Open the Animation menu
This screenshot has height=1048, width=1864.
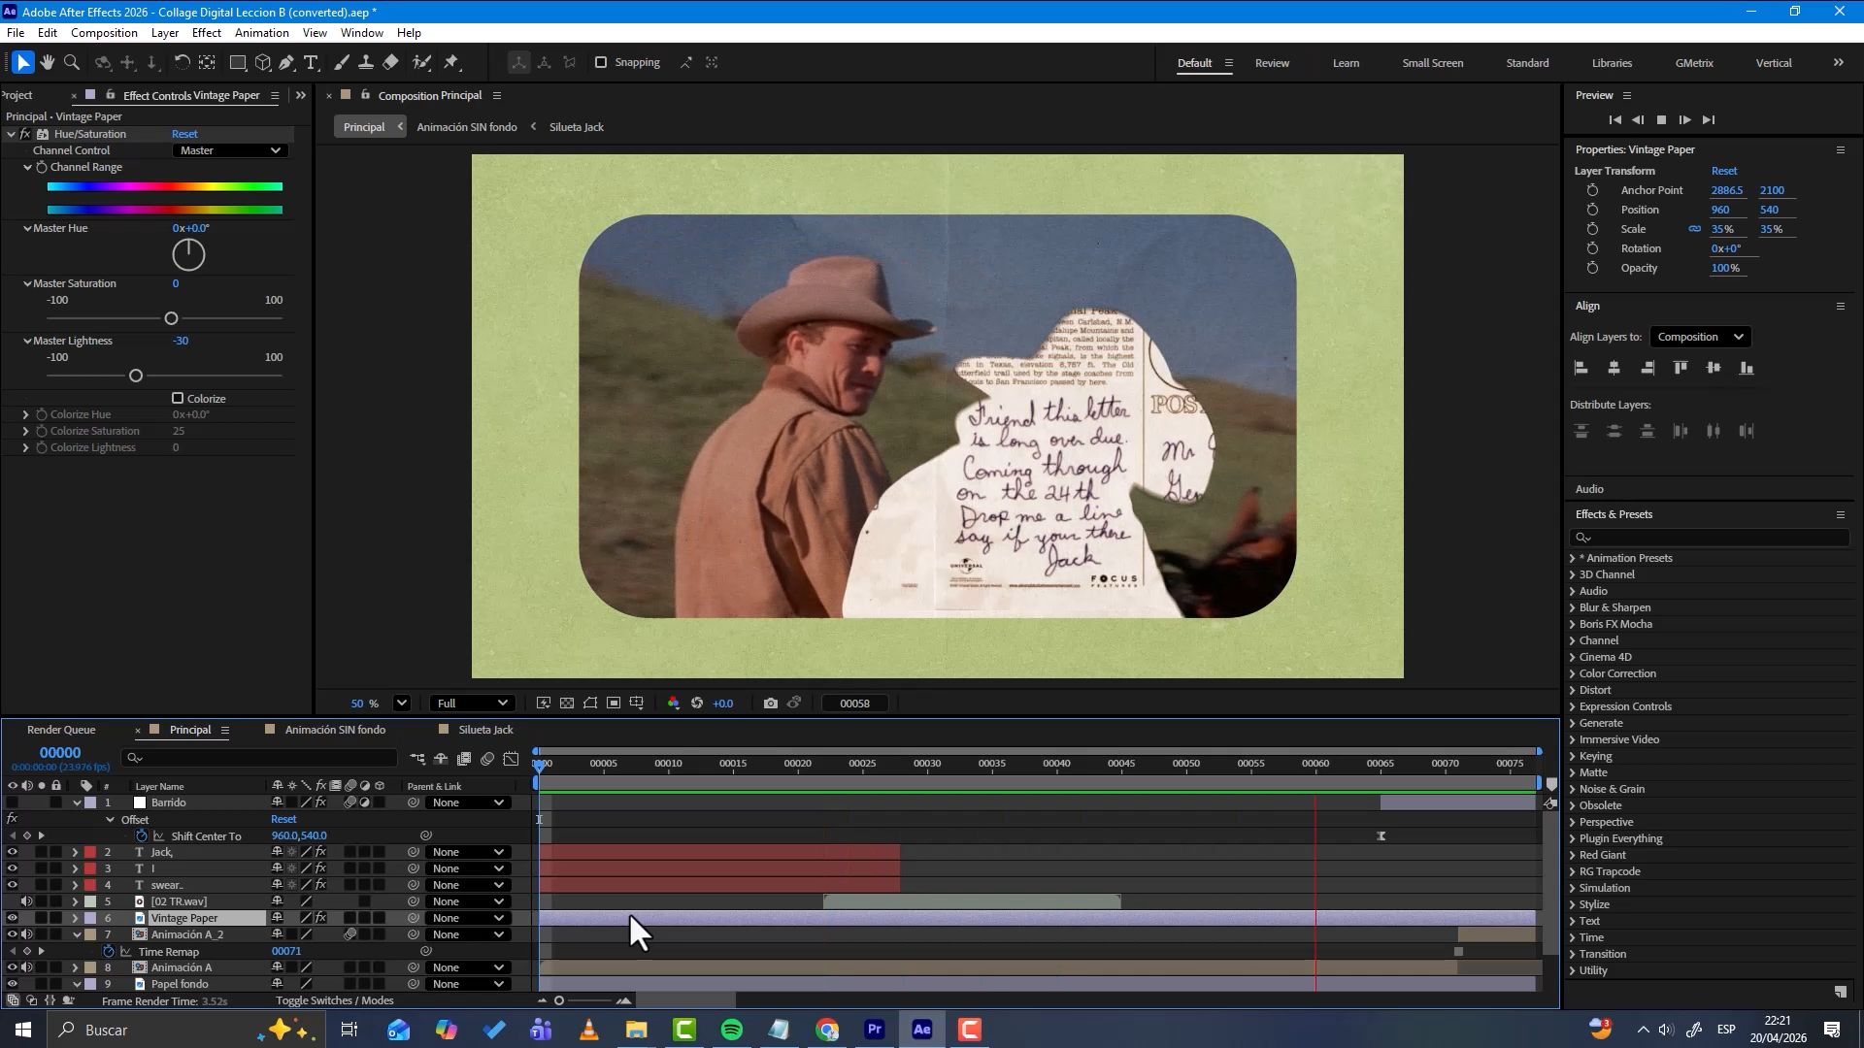(x=262, y=33)
